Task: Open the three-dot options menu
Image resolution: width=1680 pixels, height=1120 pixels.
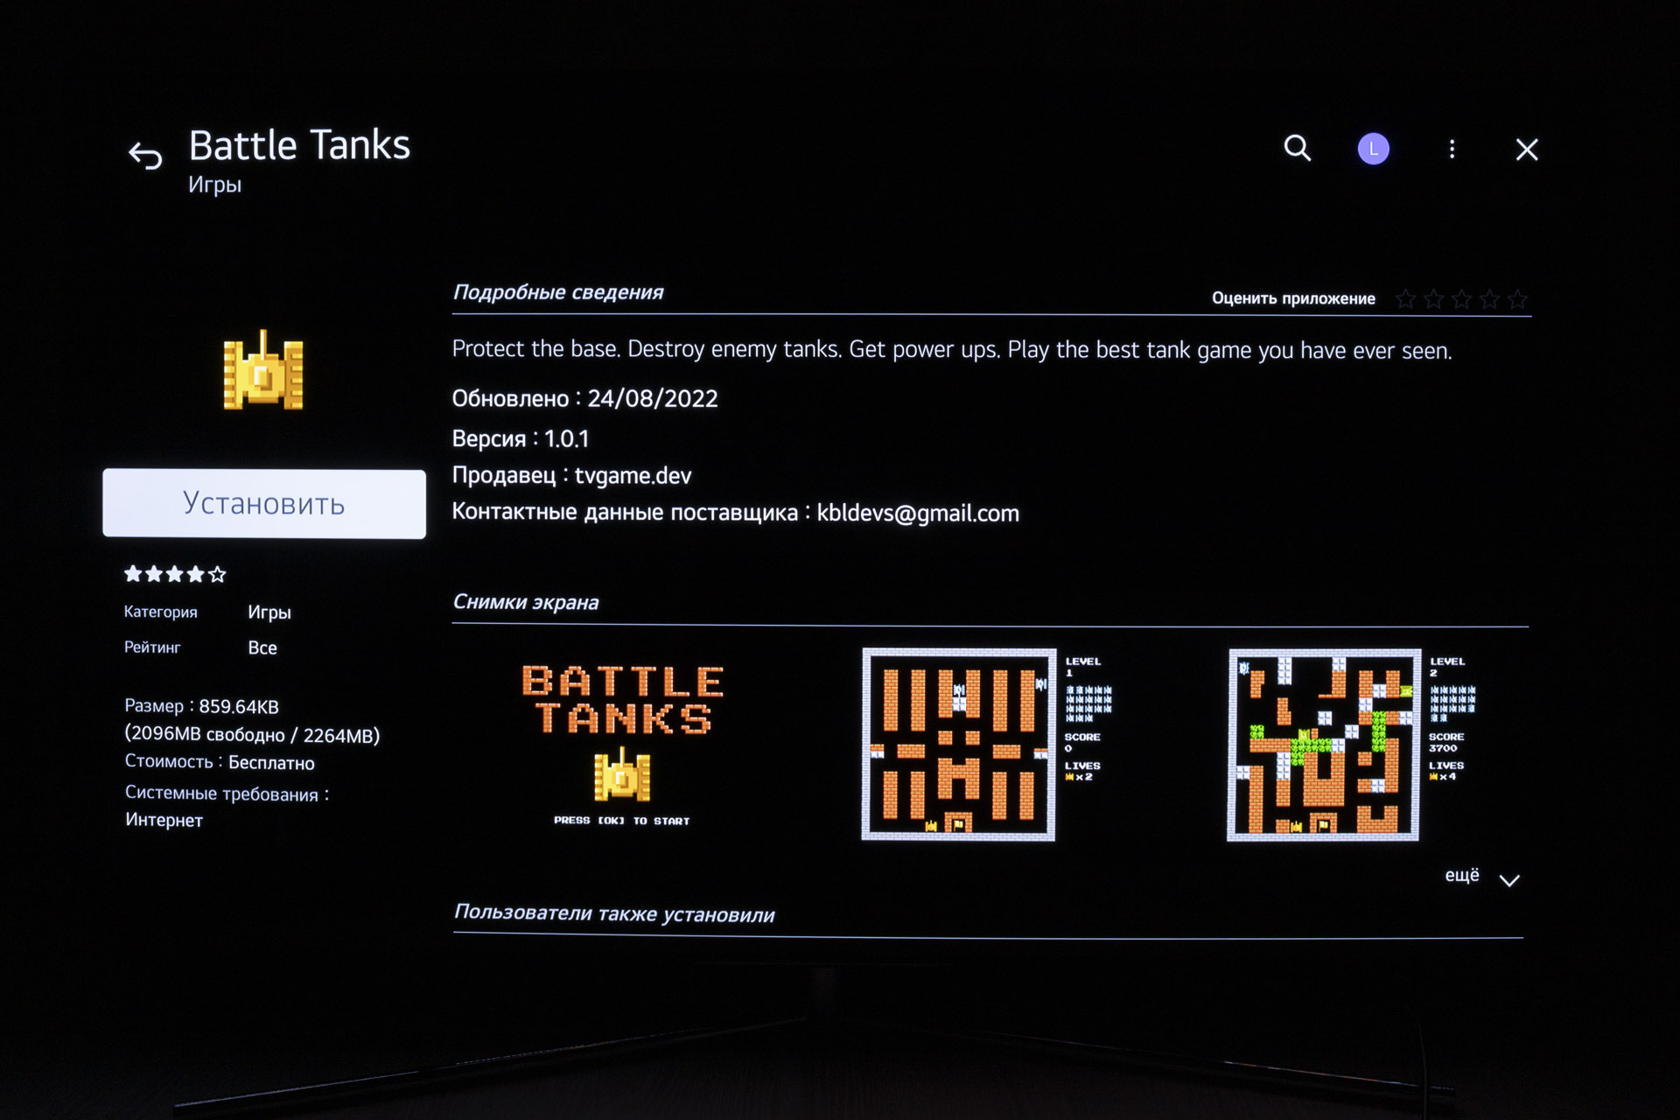Action: coord(1452,150)
